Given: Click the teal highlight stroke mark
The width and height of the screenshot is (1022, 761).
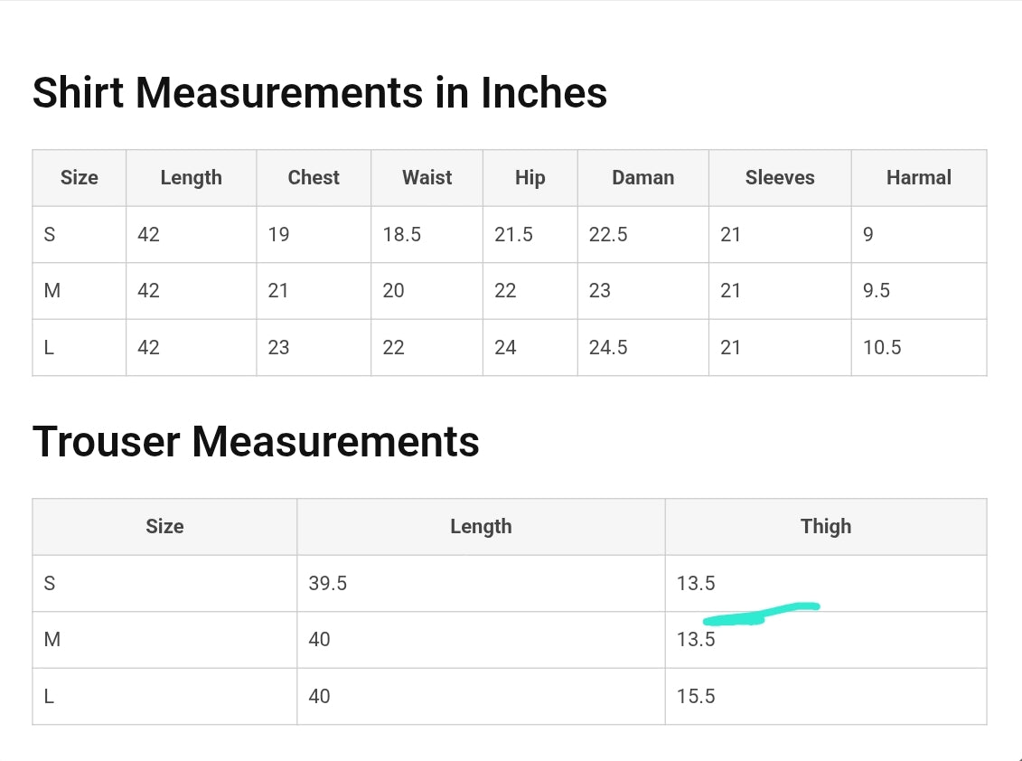Looking at the screenshot, I should pos(759,614).
